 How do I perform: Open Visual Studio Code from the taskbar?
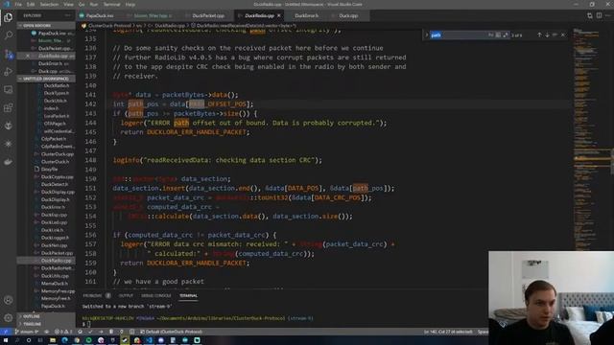(150, 340)
